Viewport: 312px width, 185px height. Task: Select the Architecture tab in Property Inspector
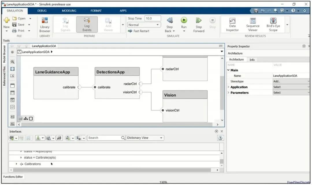click(236, 59)
